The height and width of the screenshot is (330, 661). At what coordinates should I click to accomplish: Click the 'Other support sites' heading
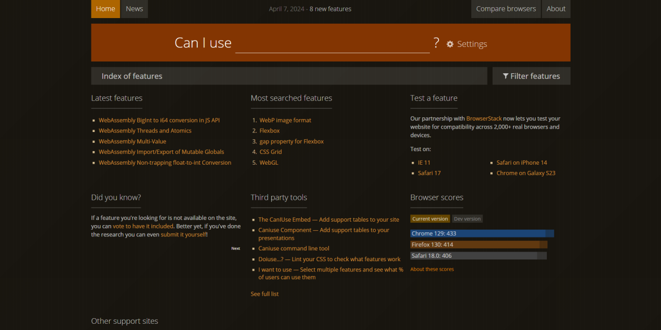tap(125, 321)
